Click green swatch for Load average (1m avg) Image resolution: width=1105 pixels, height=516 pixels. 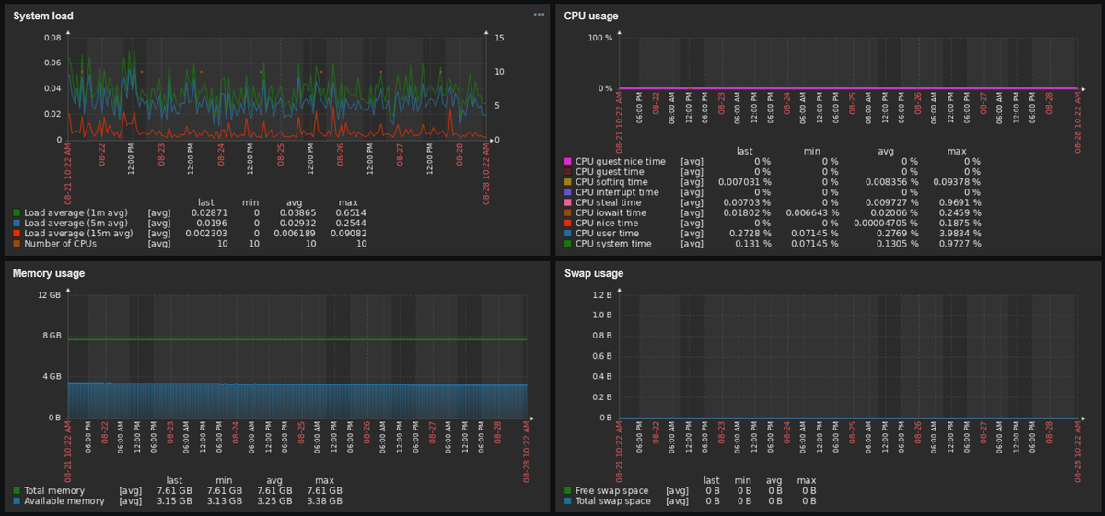[x=17, y=212]
